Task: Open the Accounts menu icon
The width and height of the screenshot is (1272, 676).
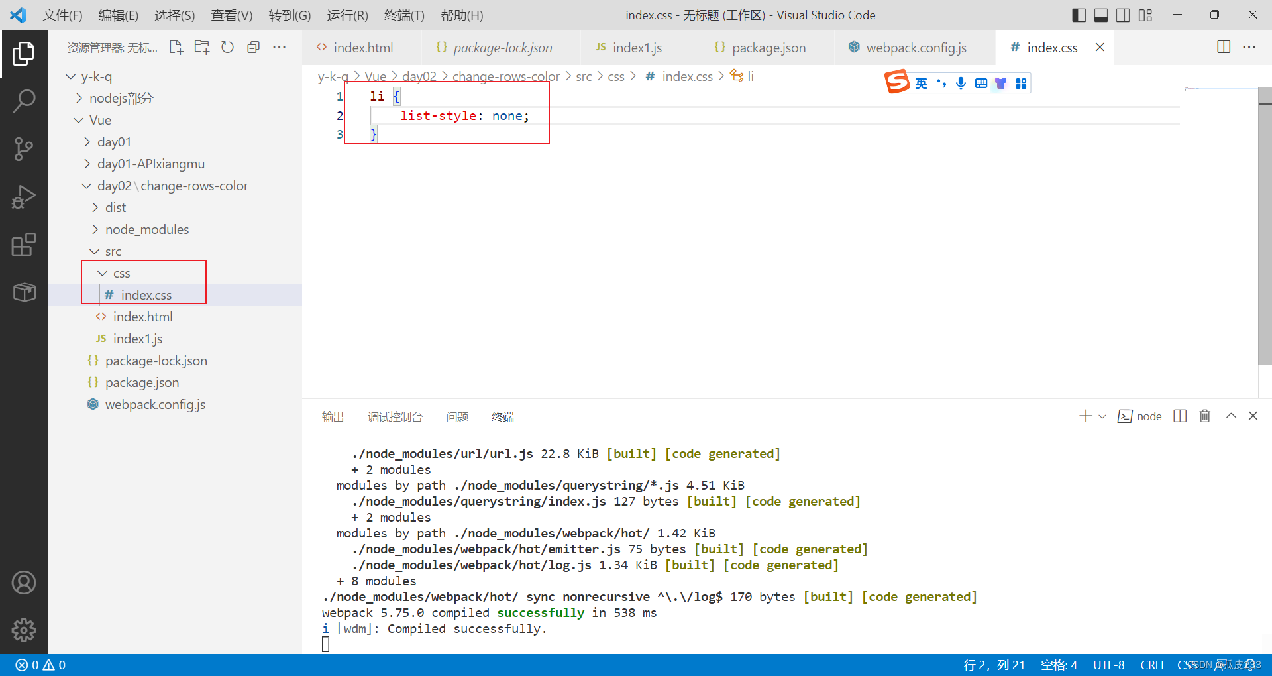Action: tap(24, 583)
